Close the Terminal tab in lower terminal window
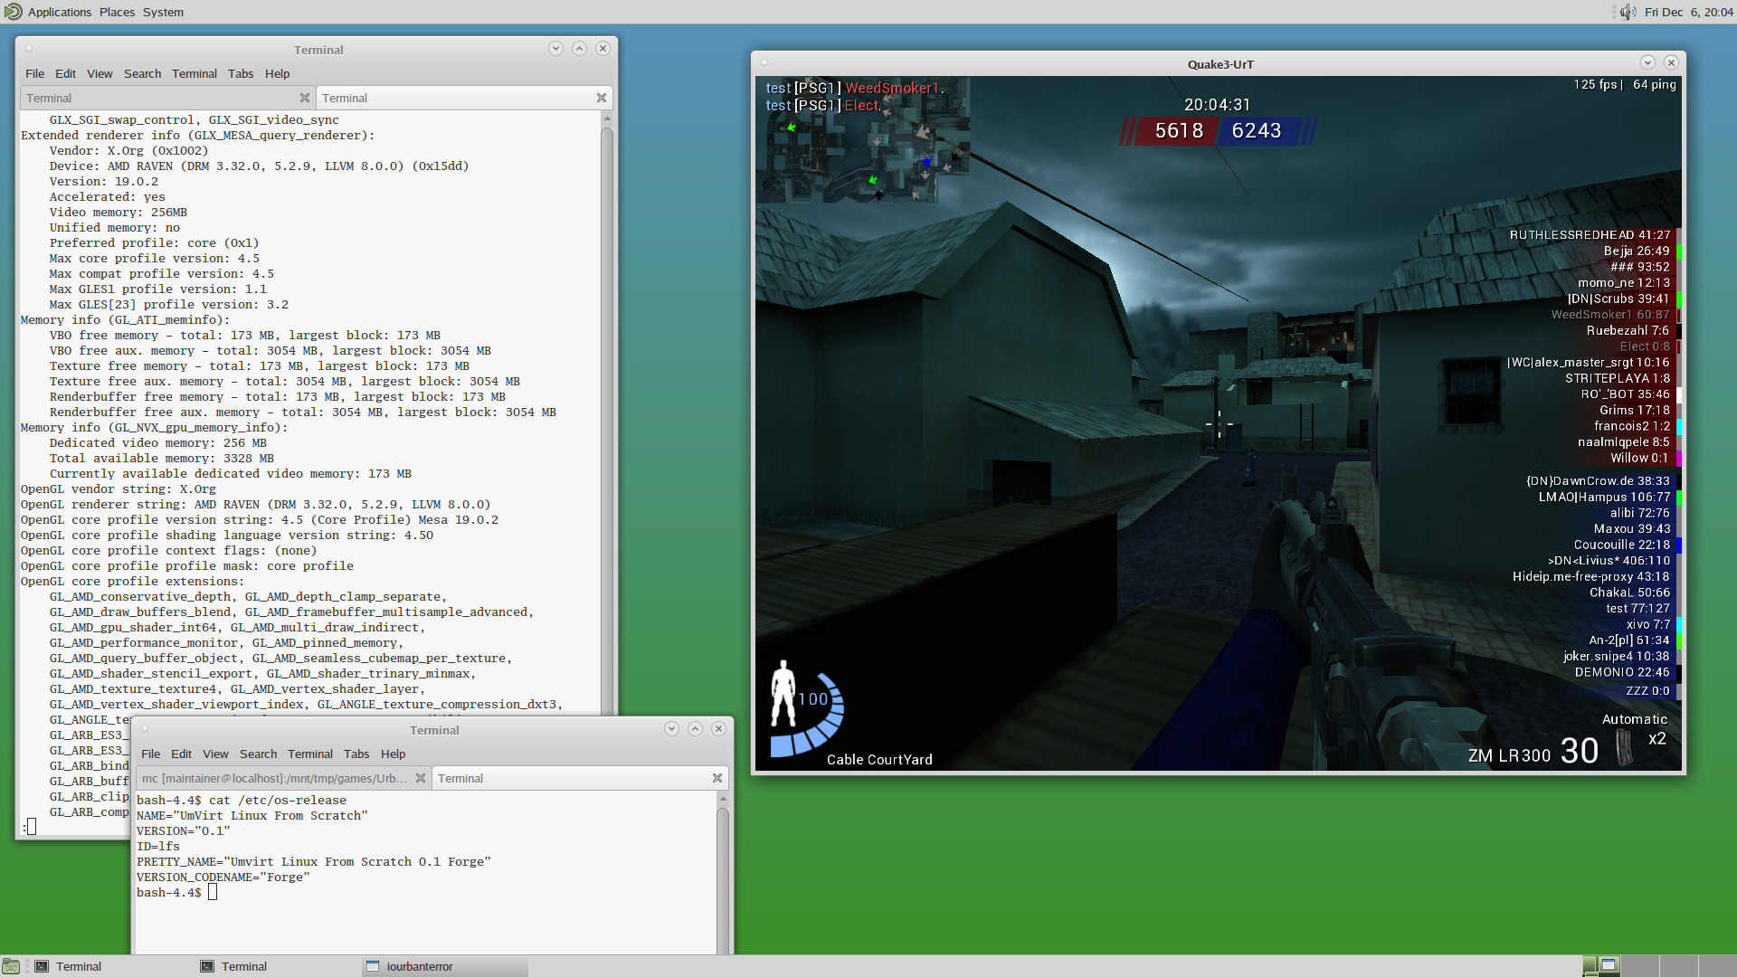1737x977 pixels. [717, 778]
